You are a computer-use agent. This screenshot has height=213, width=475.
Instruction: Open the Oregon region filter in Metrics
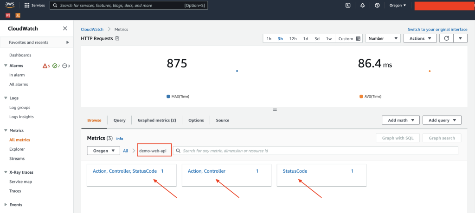[103, 151]
